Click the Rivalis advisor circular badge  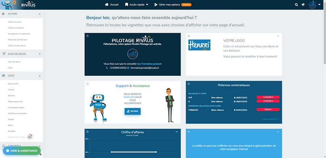pos(133,54)
